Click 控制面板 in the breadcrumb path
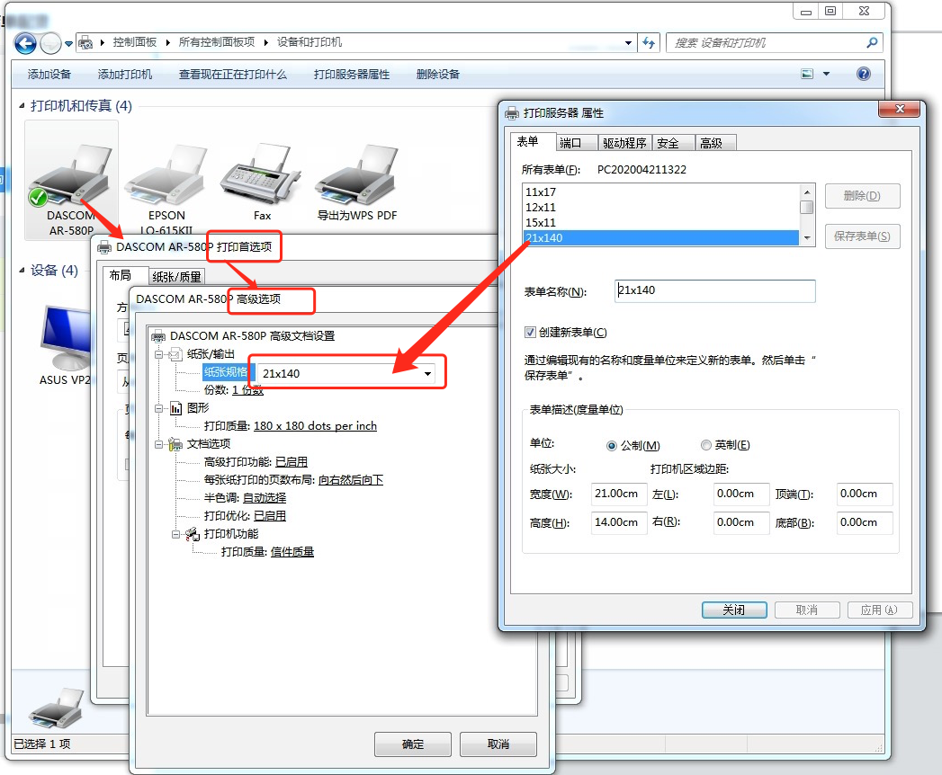Image resolution: width=942 pixels, height=775 pixels. click(x=135, y=42)
